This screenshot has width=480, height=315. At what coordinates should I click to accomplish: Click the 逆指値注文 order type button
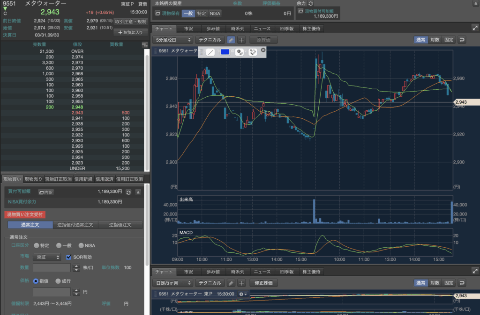(120, 225)
